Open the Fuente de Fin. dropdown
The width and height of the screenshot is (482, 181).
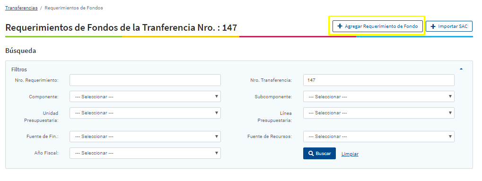145,137
